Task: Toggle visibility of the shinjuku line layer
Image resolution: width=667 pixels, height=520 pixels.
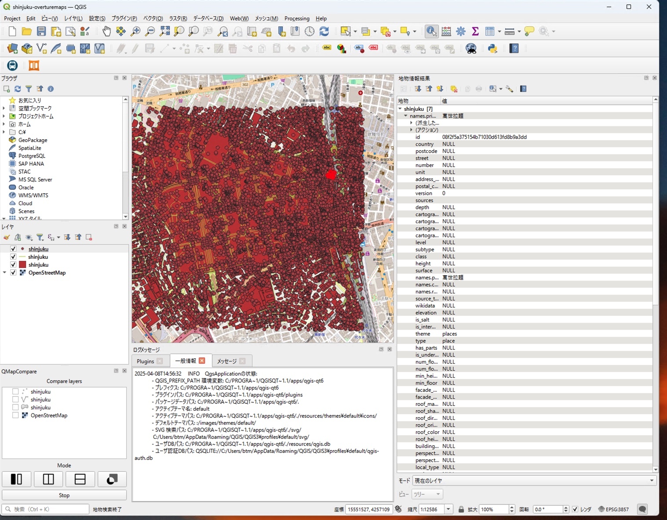Action: [13, 256]
